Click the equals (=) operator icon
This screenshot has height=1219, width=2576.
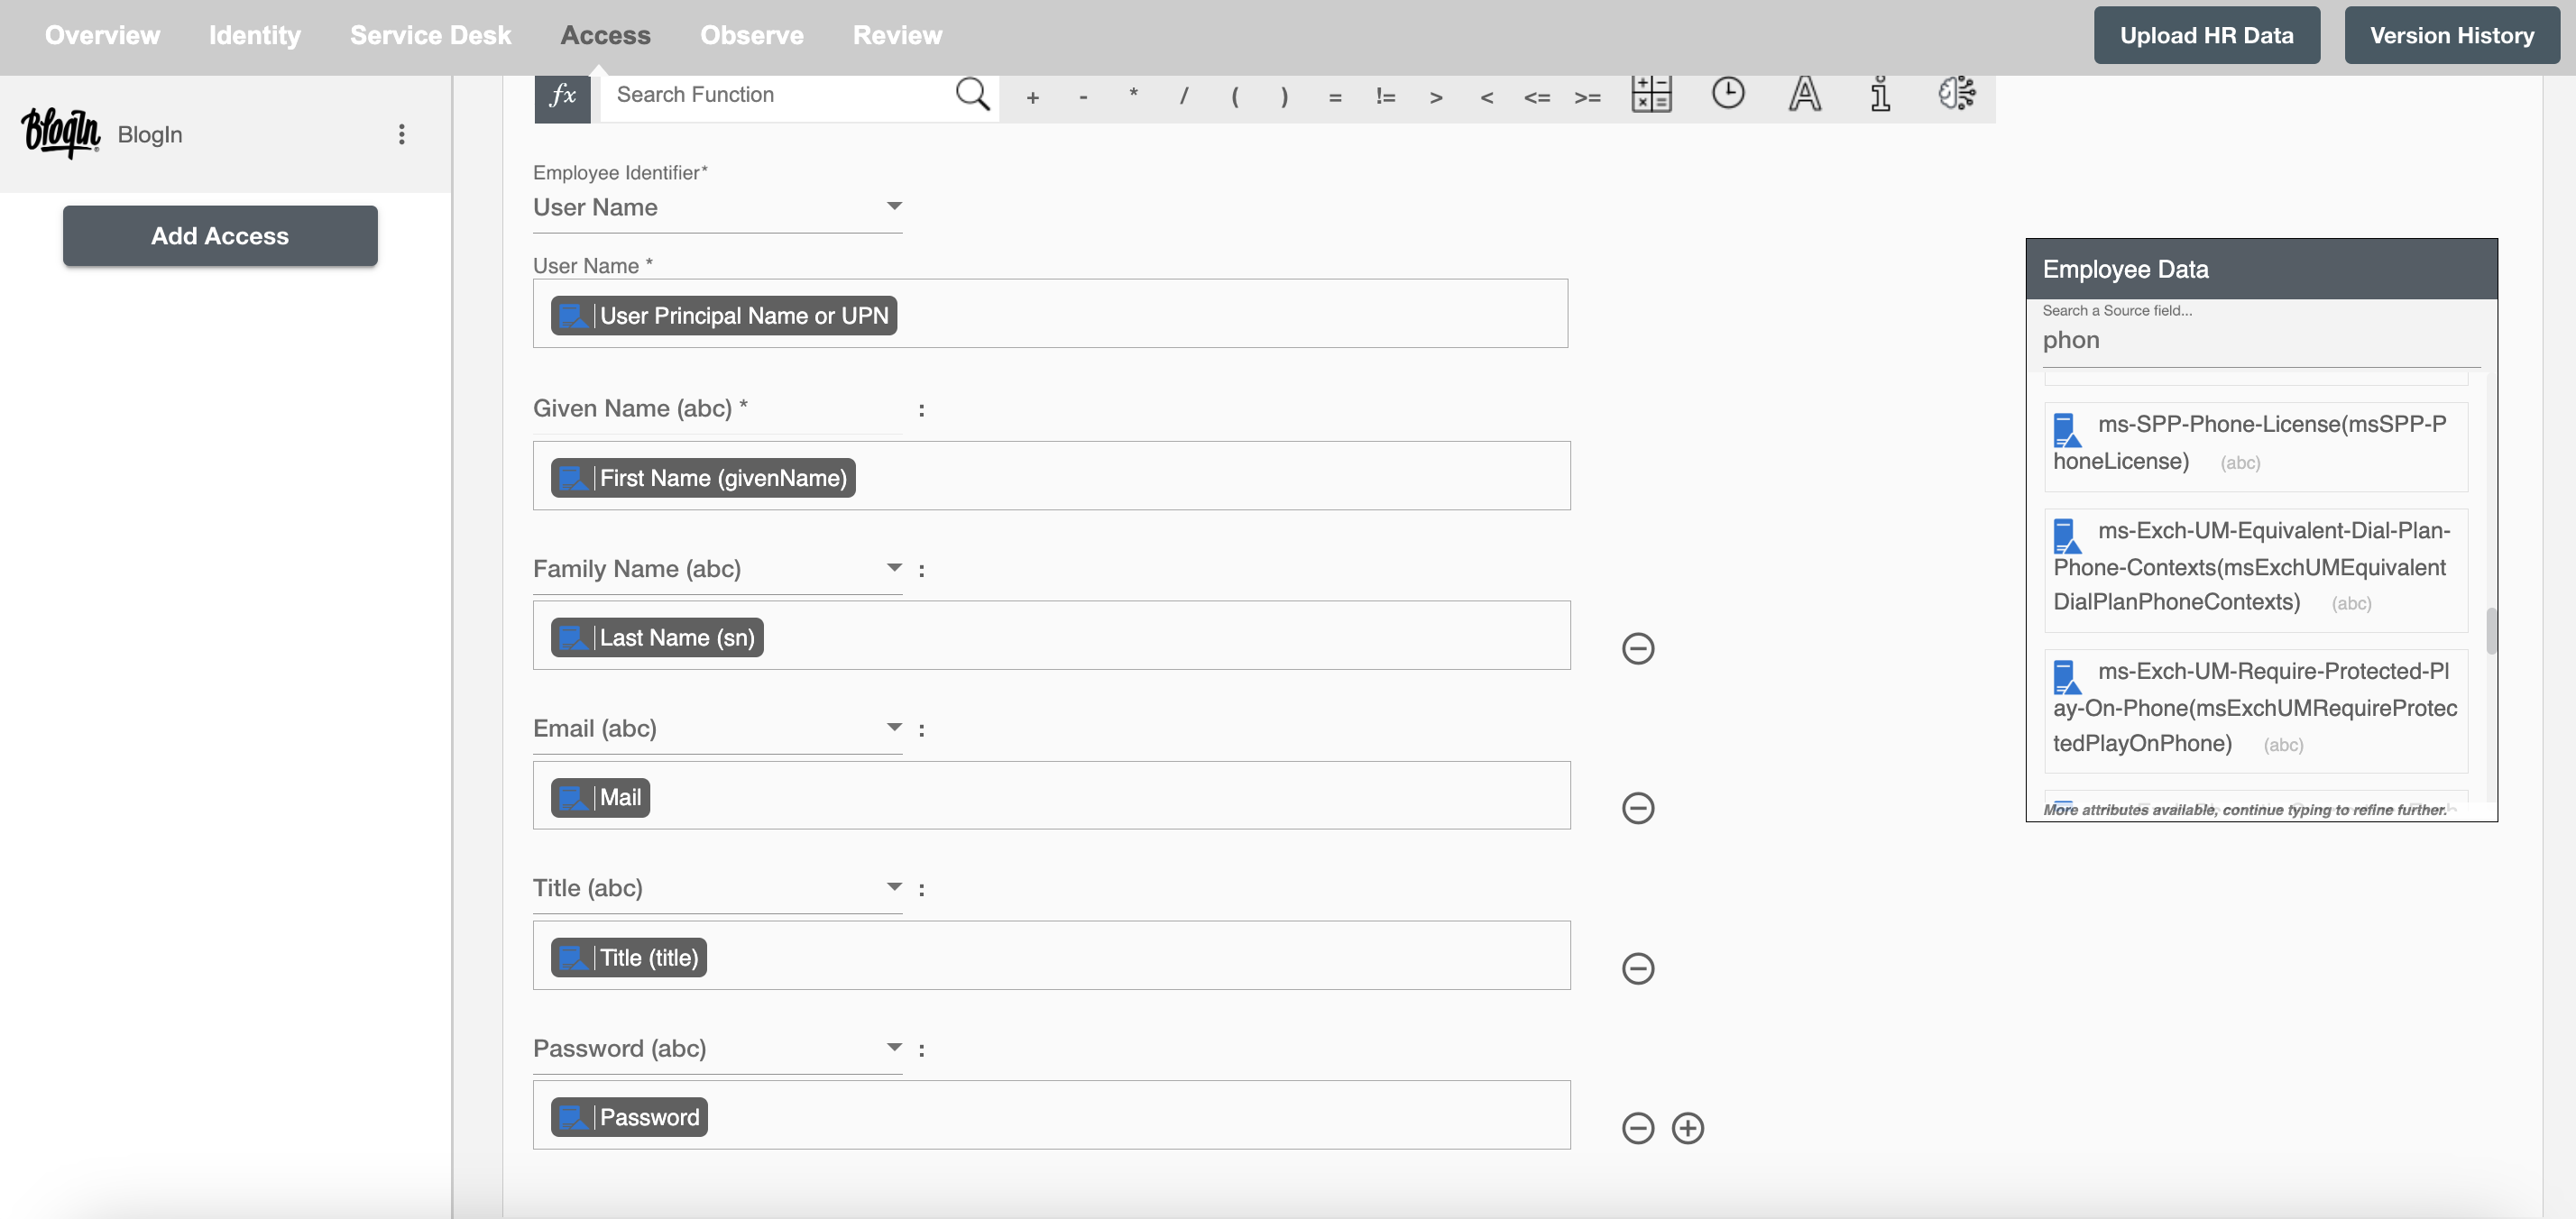(x=1334, y=96)
